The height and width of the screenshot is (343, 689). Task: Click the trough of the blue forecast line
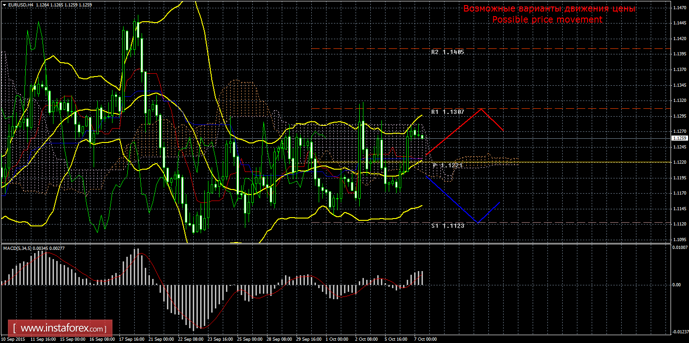tap(478, 223)
